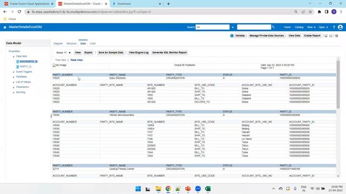Switch to the Structure tab
Image resolution: width=346 pixels, height=194 pixels.
coord(71,44)
